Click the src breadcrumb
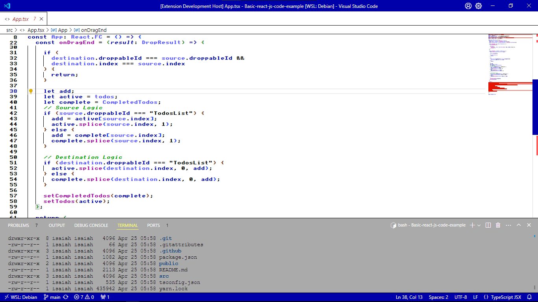 click(x=9, y=30)
